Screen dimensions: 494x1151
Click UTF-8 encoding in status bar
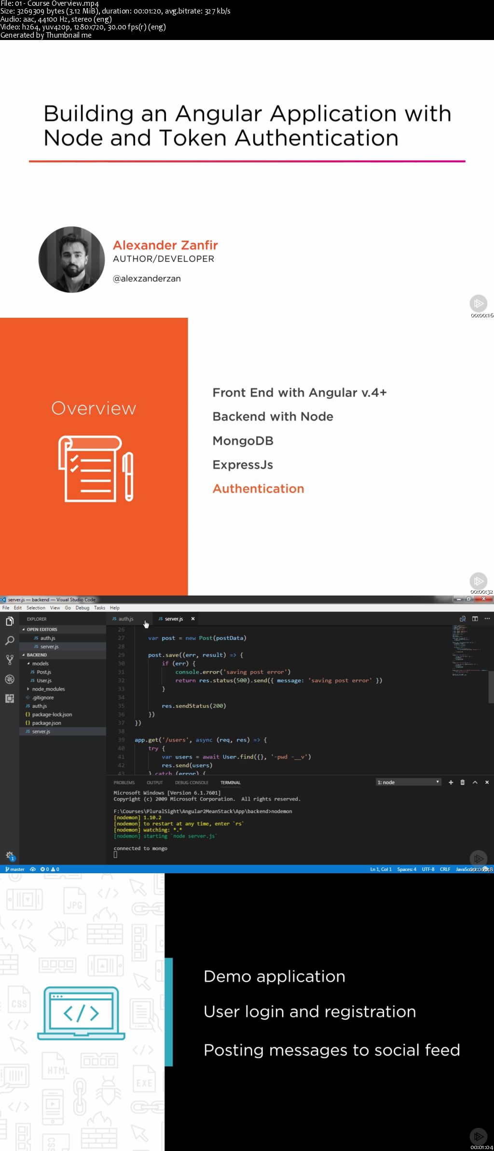[x=428, y=869]
